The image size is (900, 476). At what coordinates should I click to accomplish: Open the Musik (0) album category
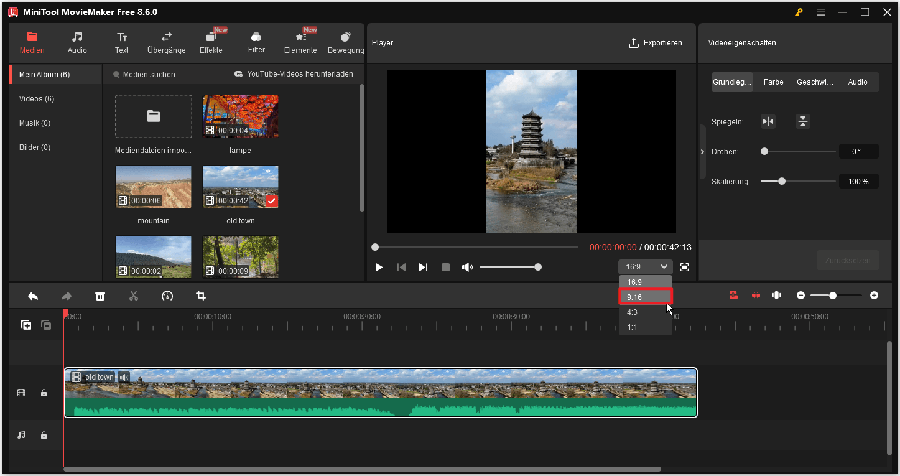tap(34, 123)
